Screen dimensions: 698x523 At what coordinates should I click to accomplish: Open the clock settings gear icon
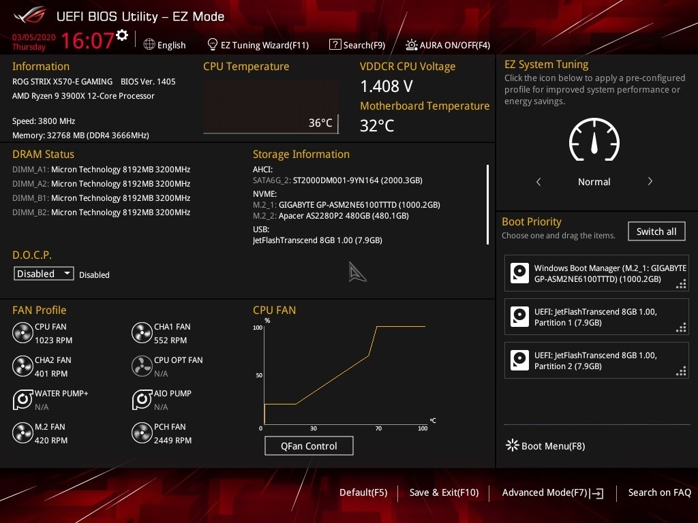pyautogui.click(x=122, y=35)
